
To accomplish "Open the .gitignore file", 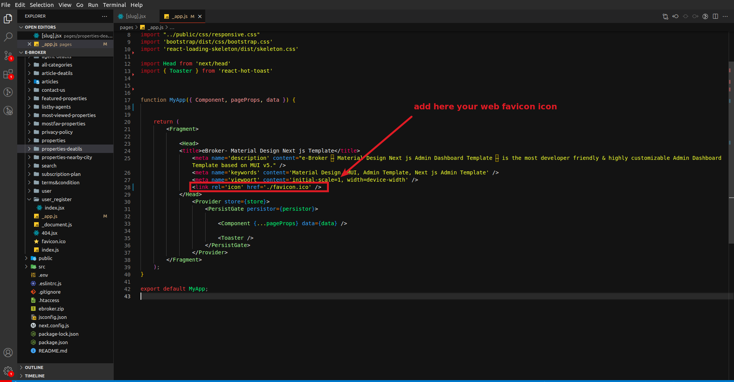I will point(65,292).
